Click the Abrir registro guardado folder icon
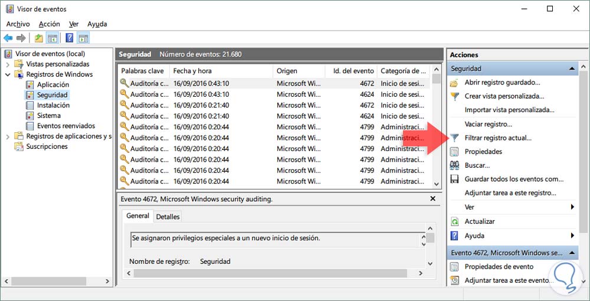This screenshot has width=590, height=301. click(x=454, y=83)
